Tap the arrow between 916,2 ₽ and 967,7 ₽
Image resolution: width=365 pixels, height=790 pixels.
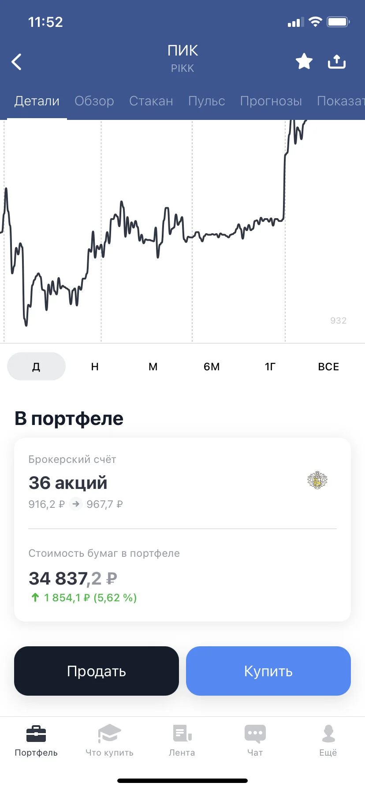(76, 503)
